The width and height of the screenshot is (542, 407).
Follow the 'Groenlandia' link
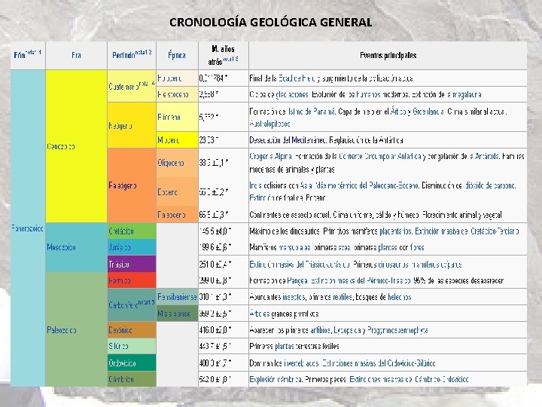(428, 112)
